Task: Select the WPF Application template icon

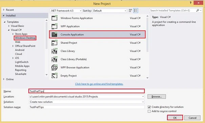Action: (x=55, y=26)
